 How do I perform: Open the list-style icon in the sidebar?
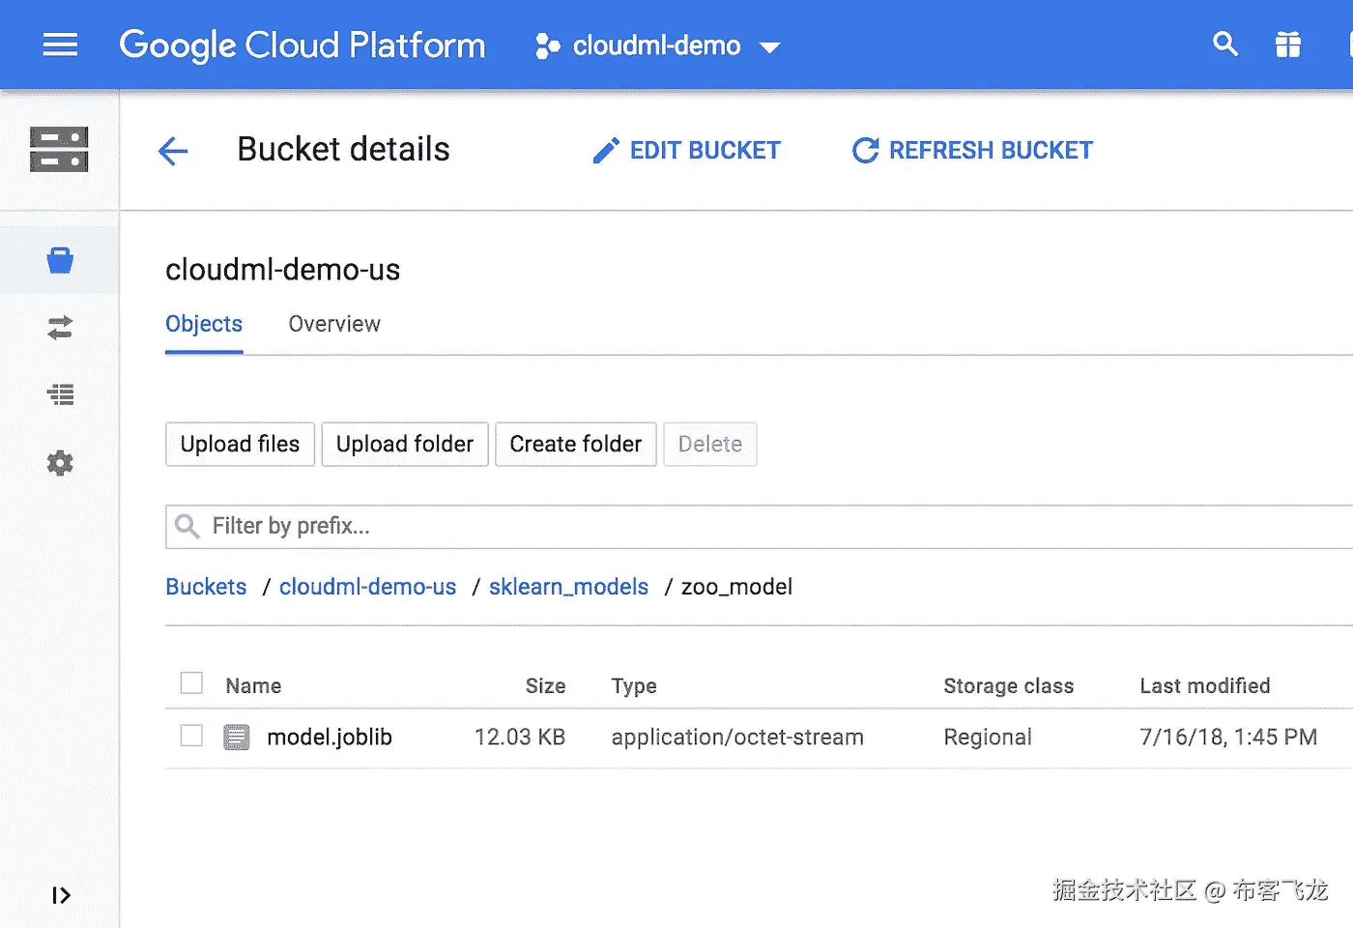pyautogui.click(x=60, y=394)
